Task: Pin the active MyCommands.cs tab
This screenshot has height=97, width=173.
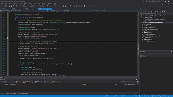Action: tap(49, 9)
